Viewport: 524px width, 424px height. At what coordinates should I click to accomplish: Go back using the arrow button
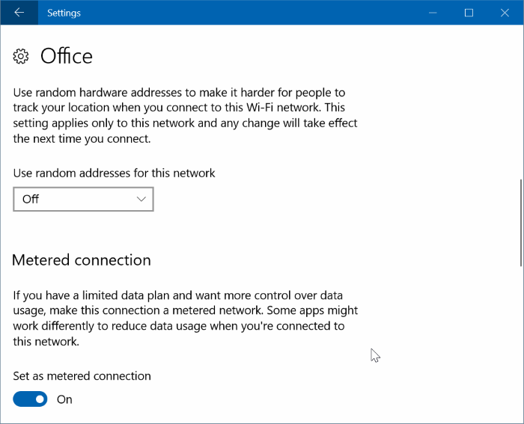click(x=19, y=13)
